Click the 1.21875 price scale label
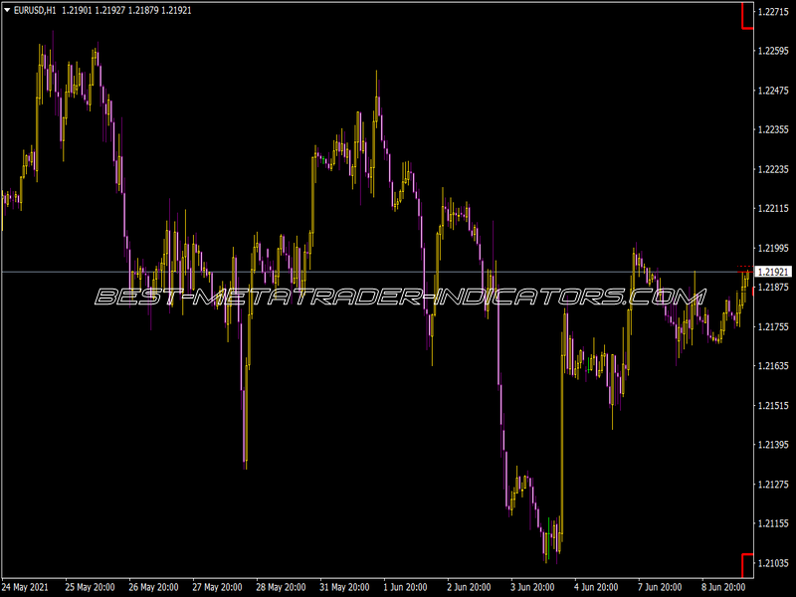The image size is (796, 597). pos(773,288)
